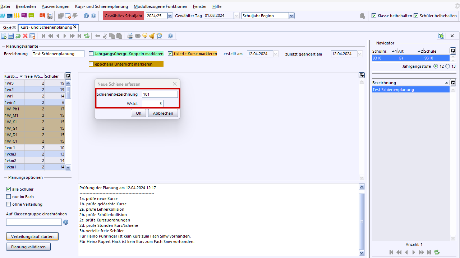Click green refresh arrows in planning toolbar
The image size is (460, 258).
pos(87,36)
